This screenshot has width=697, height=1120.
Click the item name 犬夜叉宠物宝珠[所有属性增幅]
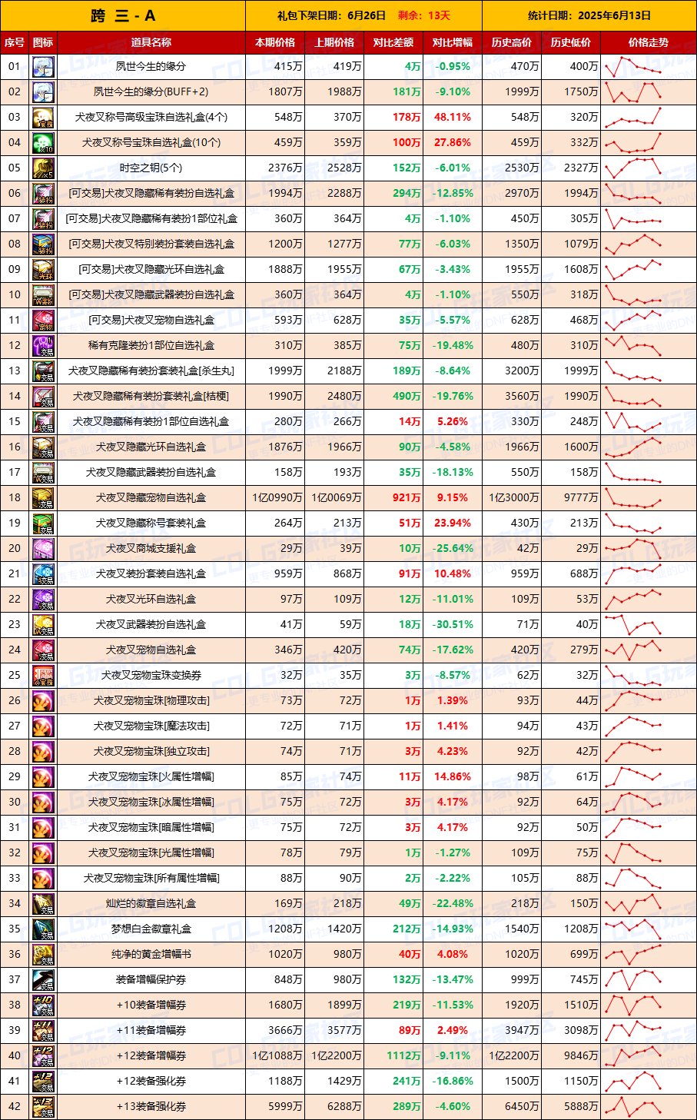(151, 879)
